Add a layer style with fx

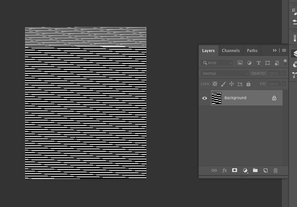click(225, 171)
